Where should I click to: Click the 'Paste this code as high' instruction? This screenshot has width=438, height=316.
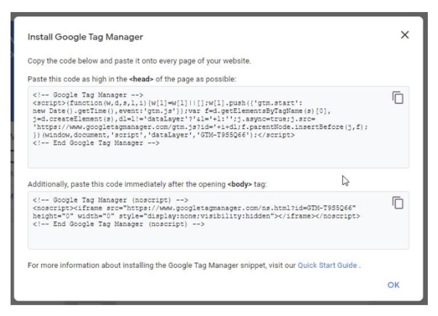coord(132,79)
